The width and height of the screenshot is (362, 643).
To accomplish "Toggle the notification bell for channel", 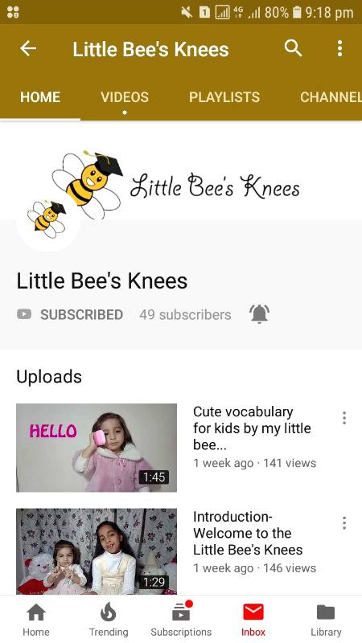I will coord(259,314).
